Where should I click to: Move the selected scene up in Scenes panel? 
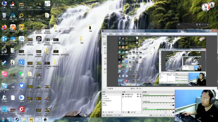tap(109, 112)
